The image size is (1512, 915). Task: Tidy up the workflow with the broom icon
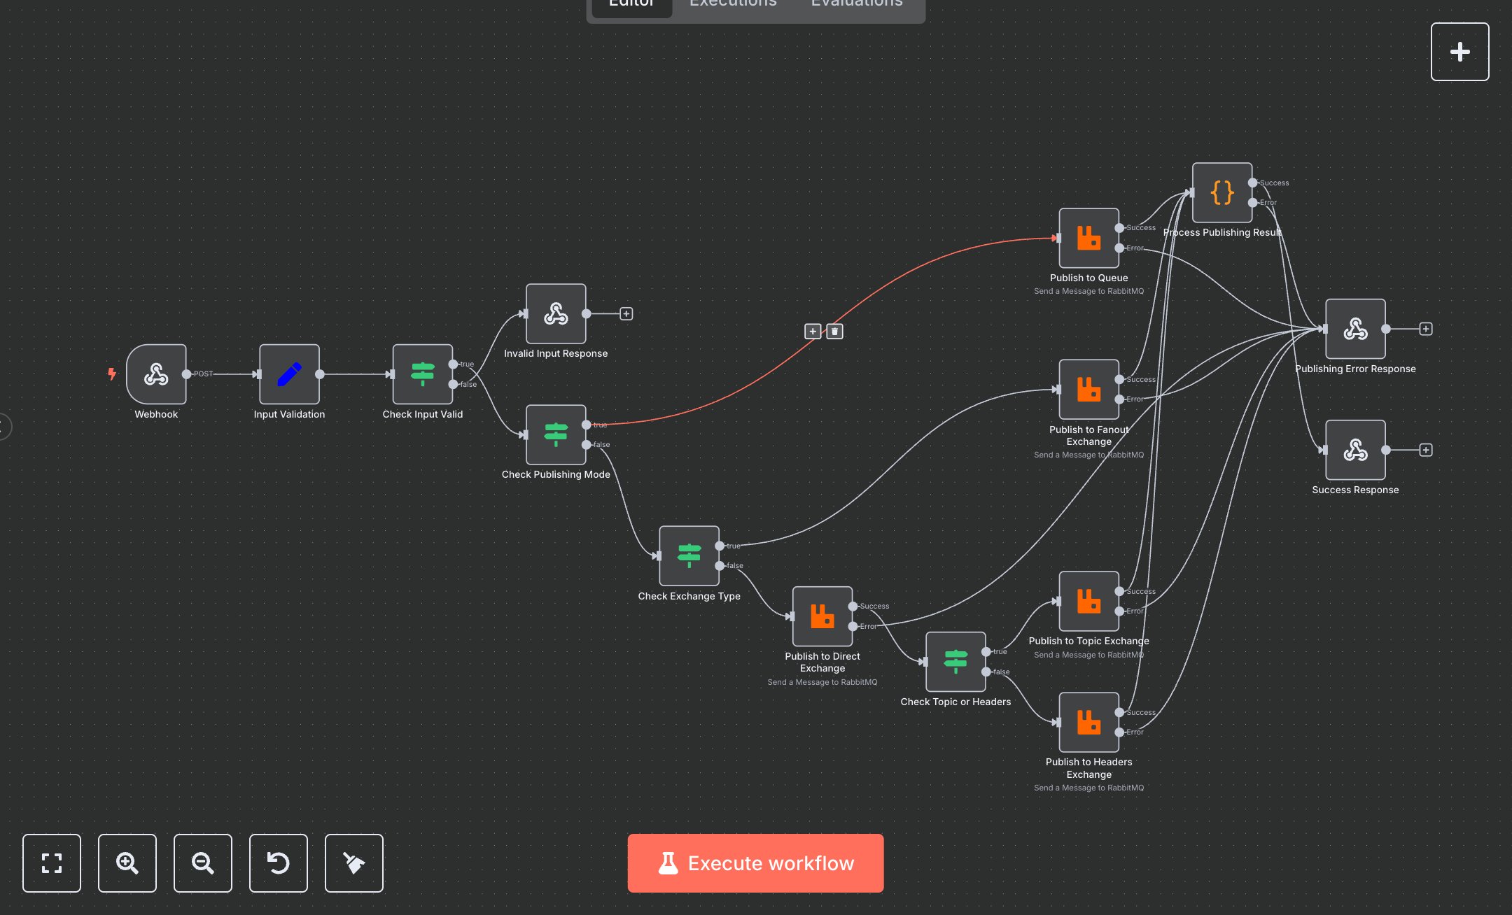[353, 863]
